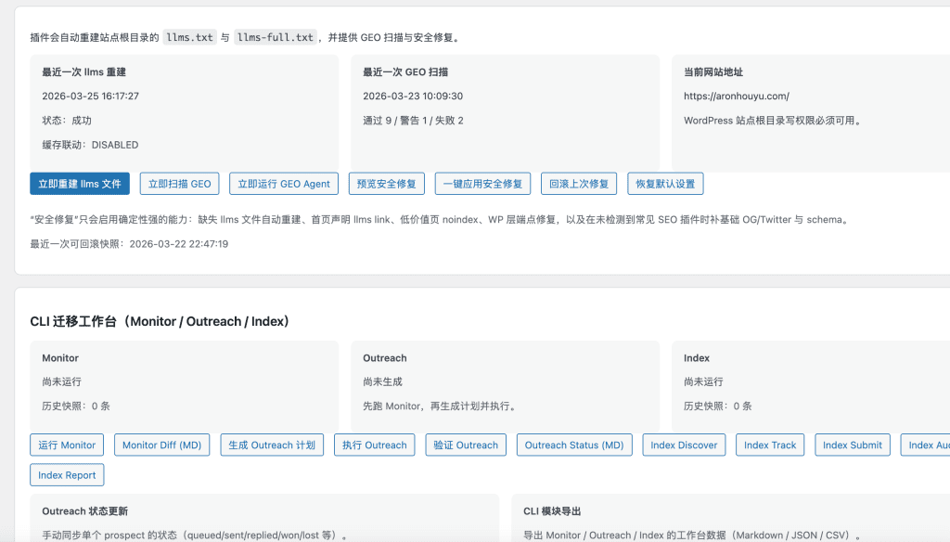The image size is (950, 542).
Task: Apply all fixes via 一键应用安全修复
Action: point(481,183)
